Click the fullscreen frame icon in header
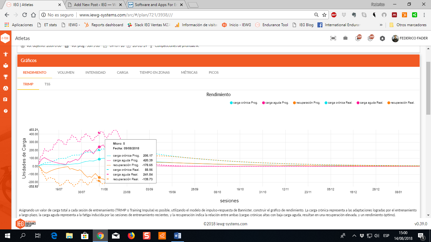 coord(333,38)
